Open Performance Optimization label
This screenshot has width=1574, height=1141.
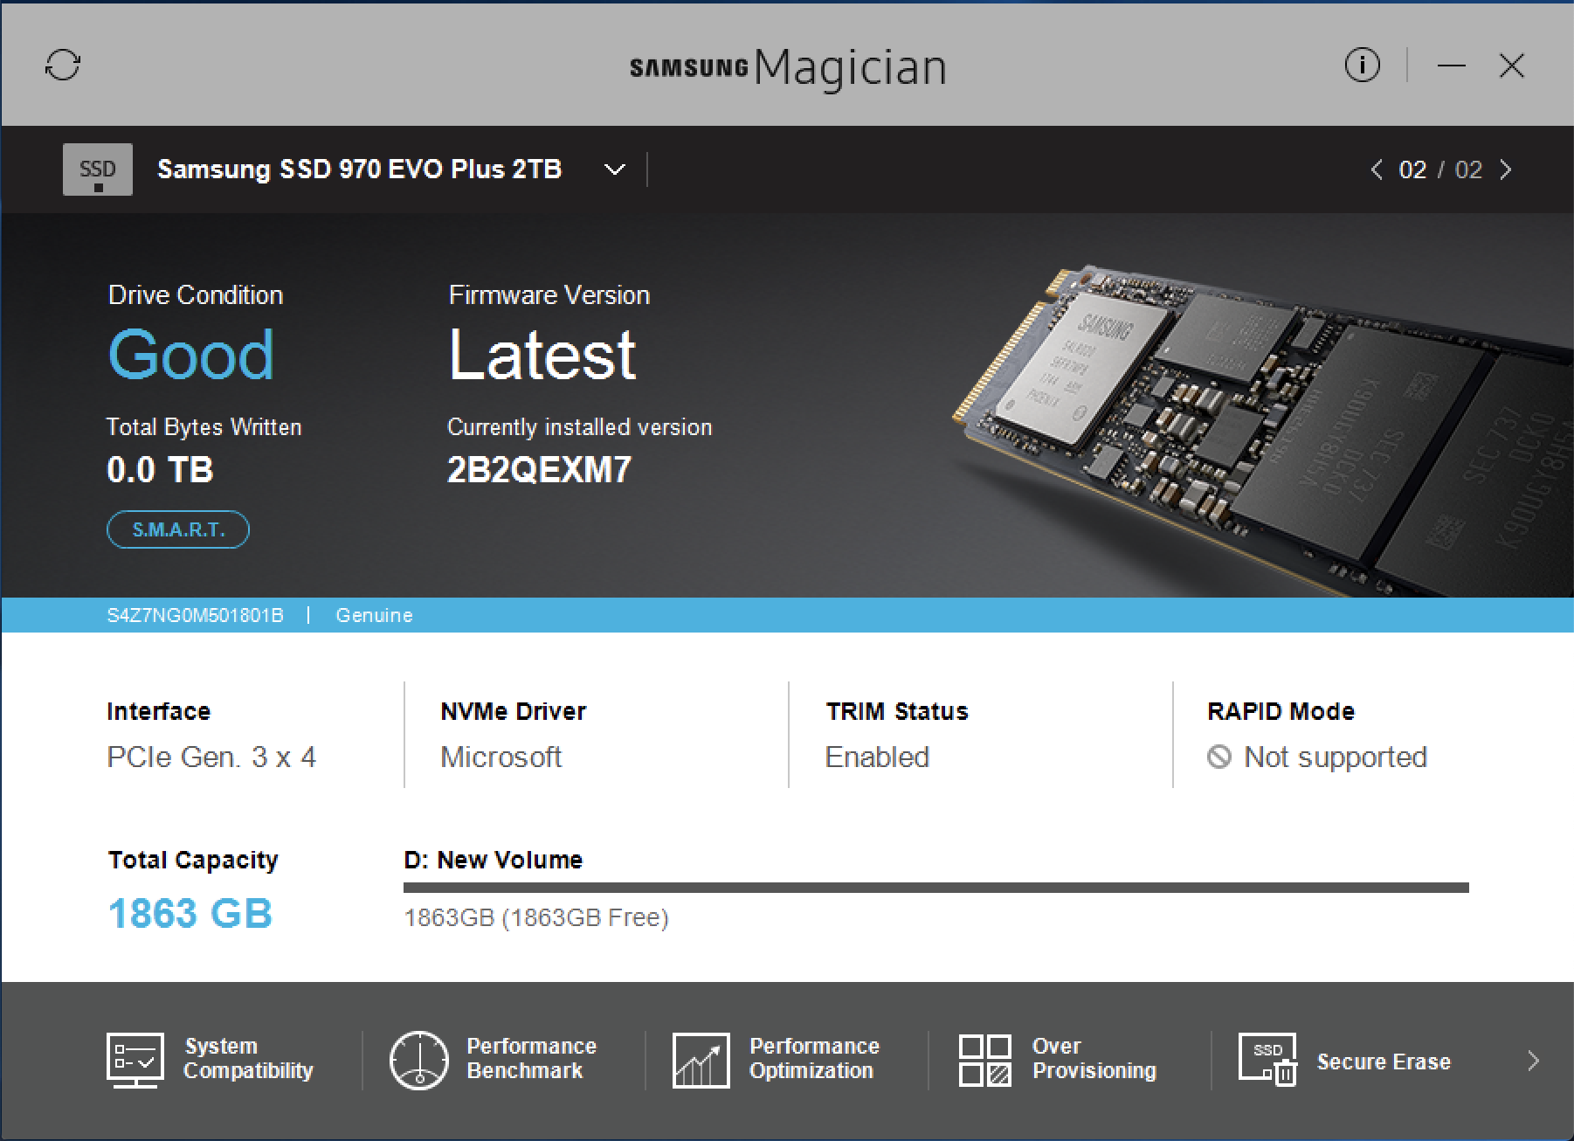click(x=814, y=1058)
